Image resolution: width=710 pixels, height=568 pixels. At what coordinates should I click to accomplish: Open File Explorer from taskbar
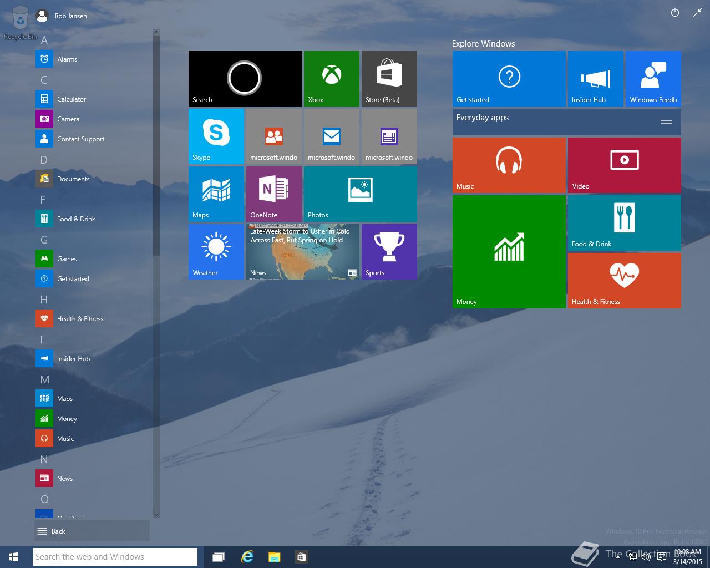tap(274, 557)
